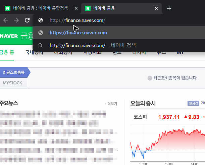Viewport: 205px width, 165px height.
Task: Click the browser back arrow
Action: click(6, 20)
